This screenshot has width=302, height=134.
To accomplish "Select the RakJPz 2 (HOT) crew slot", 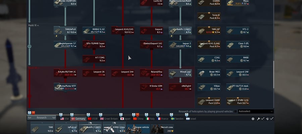I will pyautogui.click(x=90, y=129).
